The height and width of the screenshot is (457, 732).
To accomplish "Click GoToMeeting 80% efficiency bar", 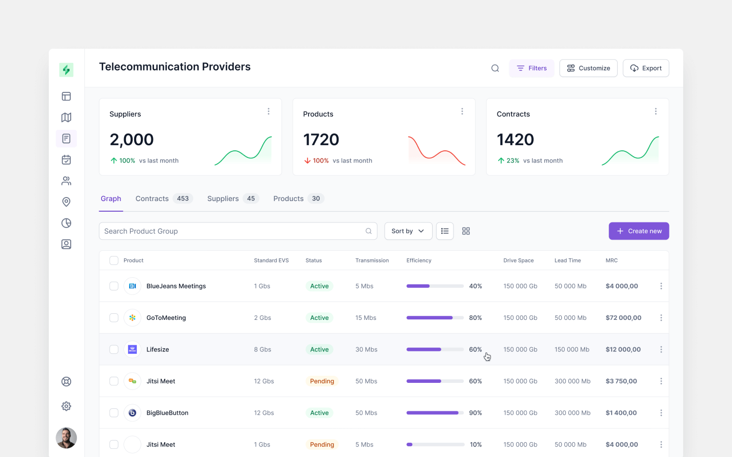I will click(x=435, y=318).
